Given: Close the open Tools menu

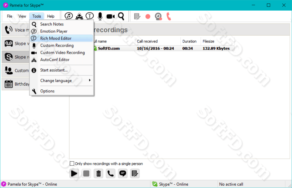Looking at the screenshot, I should coord(36,16).
